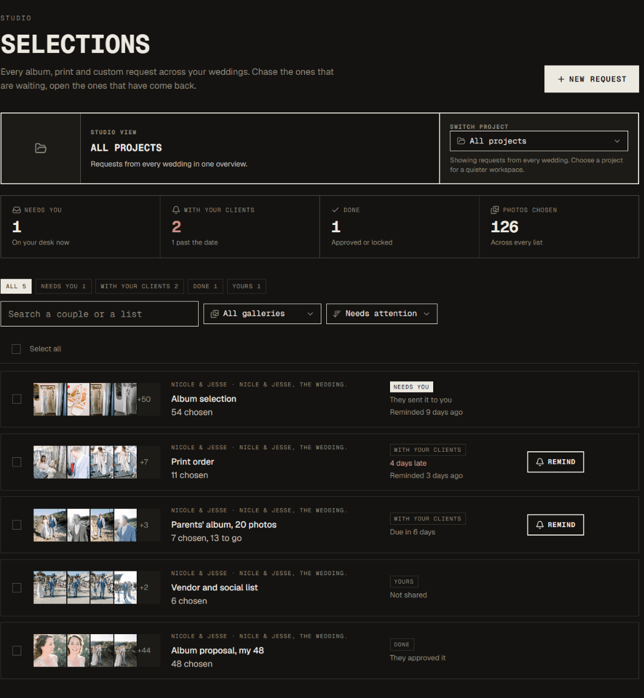644x698 pixels.
Task: Click first thumbnail in Album proposal row
Action: pyautogui.click(x=50, y=651)
